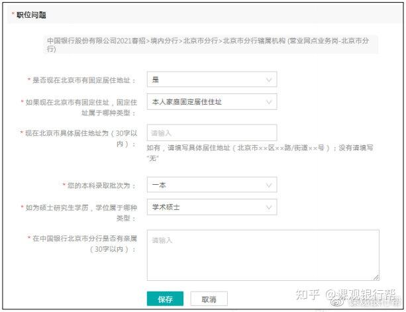Screen dimensions: 406x312
Task: Click the label 您的本科录取批次为
Action: (99, 185)
